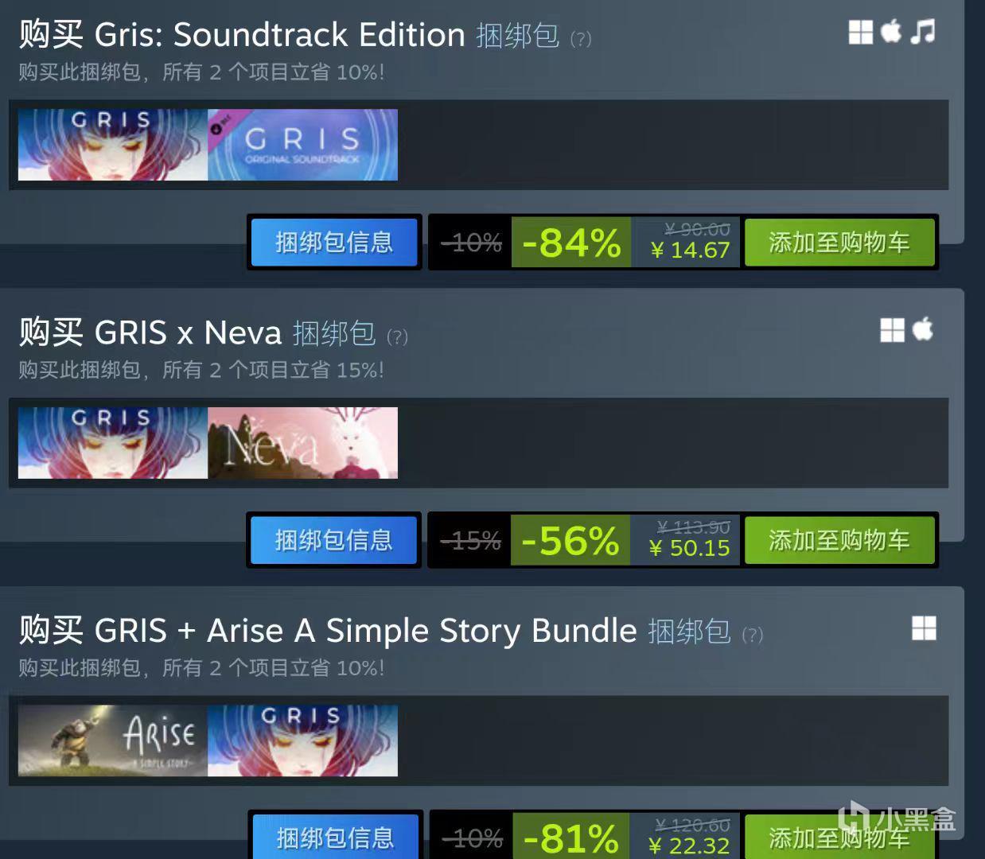Open bundle info for GRIS + Arise bundle
The image size is (985, 859).
click(x=336, y=836)
